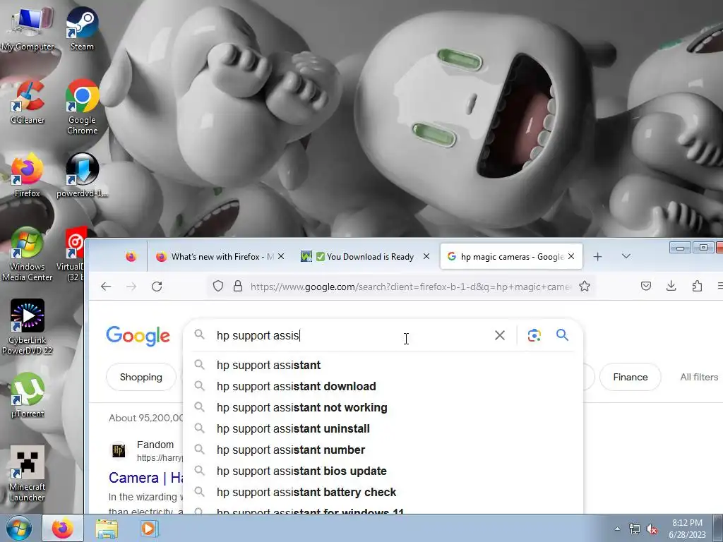Filter results by Finance

coord(631,377)
